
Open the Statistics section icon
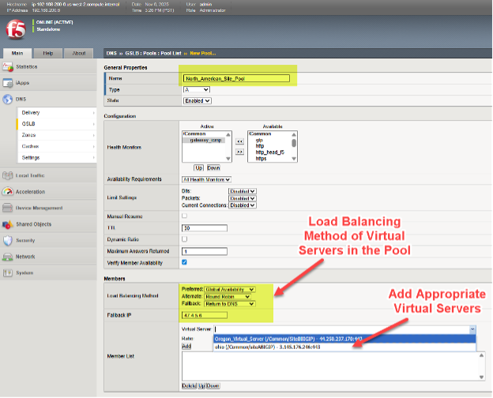(8, 67)
